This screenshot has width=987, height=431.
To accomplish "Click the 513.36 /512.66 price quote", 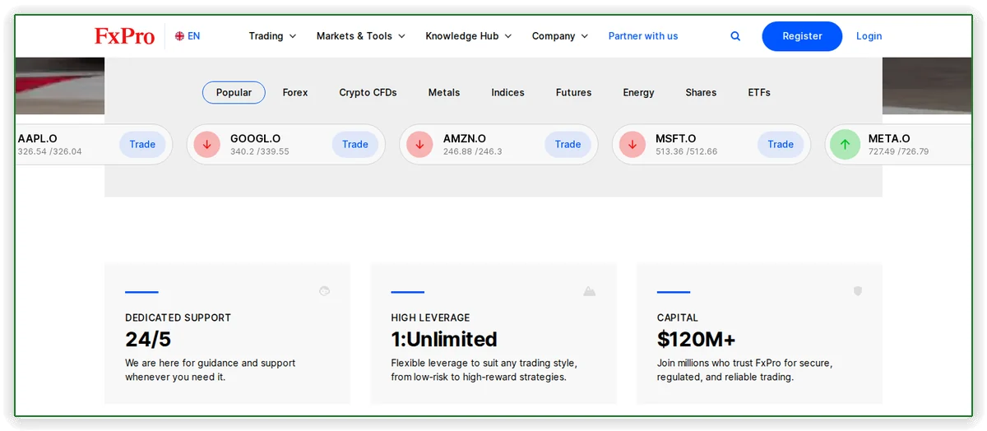I will [x=686, y=152].
